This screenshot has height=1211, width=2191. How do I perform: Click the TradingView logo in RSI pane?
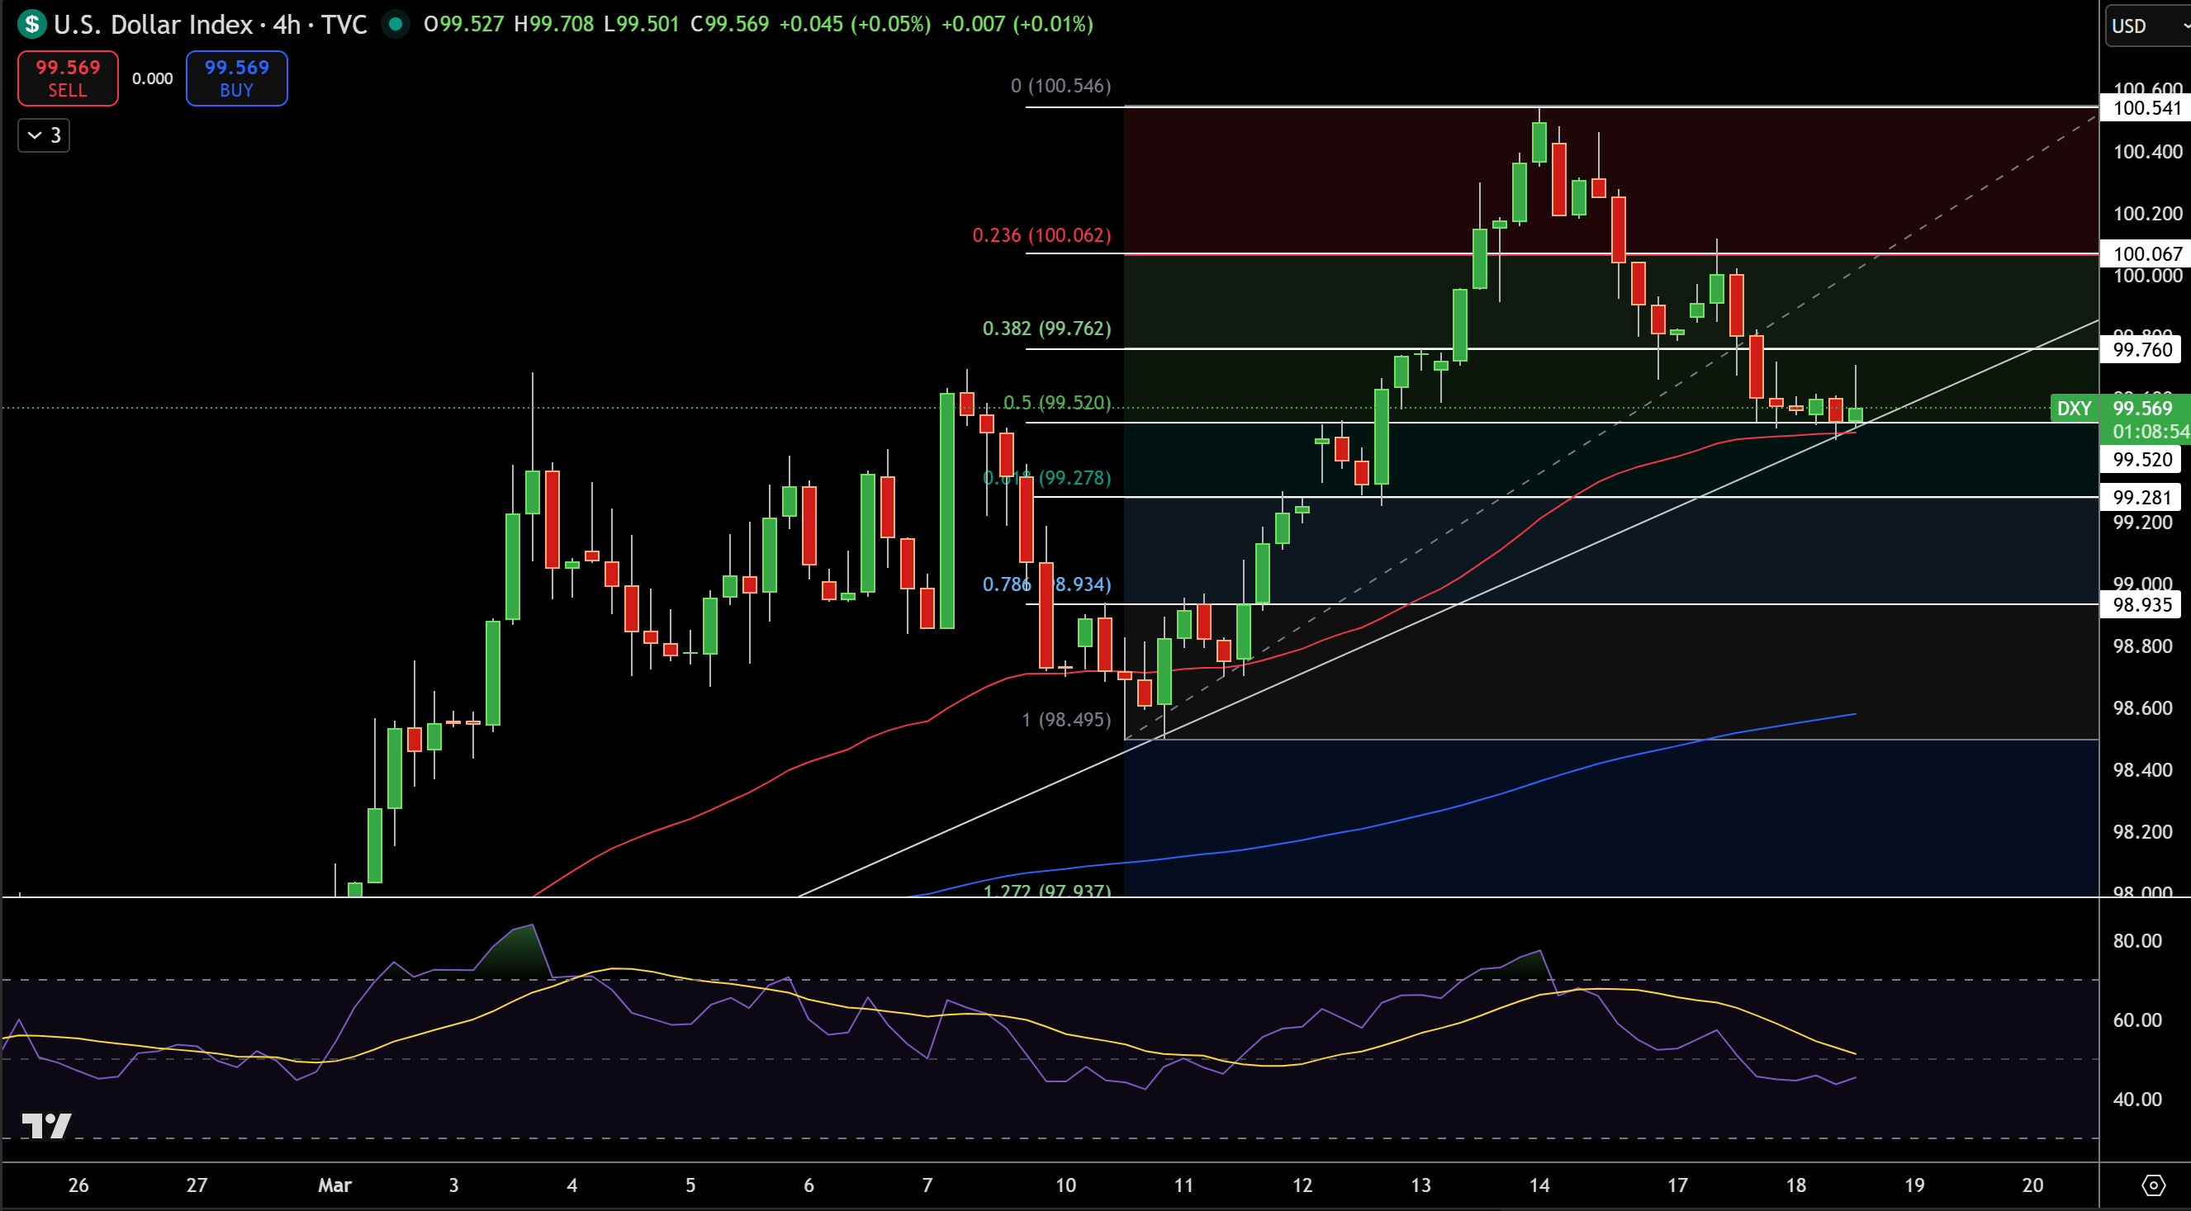pos(46,1125)
